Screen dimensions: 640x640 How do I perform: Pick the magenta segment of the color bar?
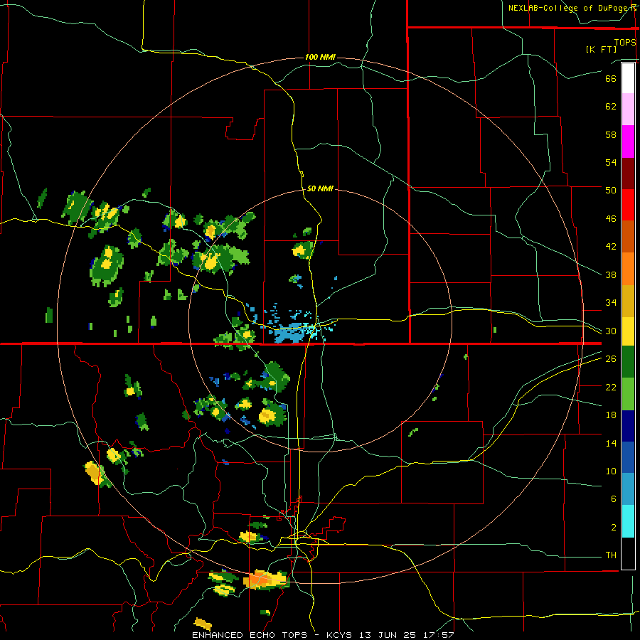coord(628,142)
